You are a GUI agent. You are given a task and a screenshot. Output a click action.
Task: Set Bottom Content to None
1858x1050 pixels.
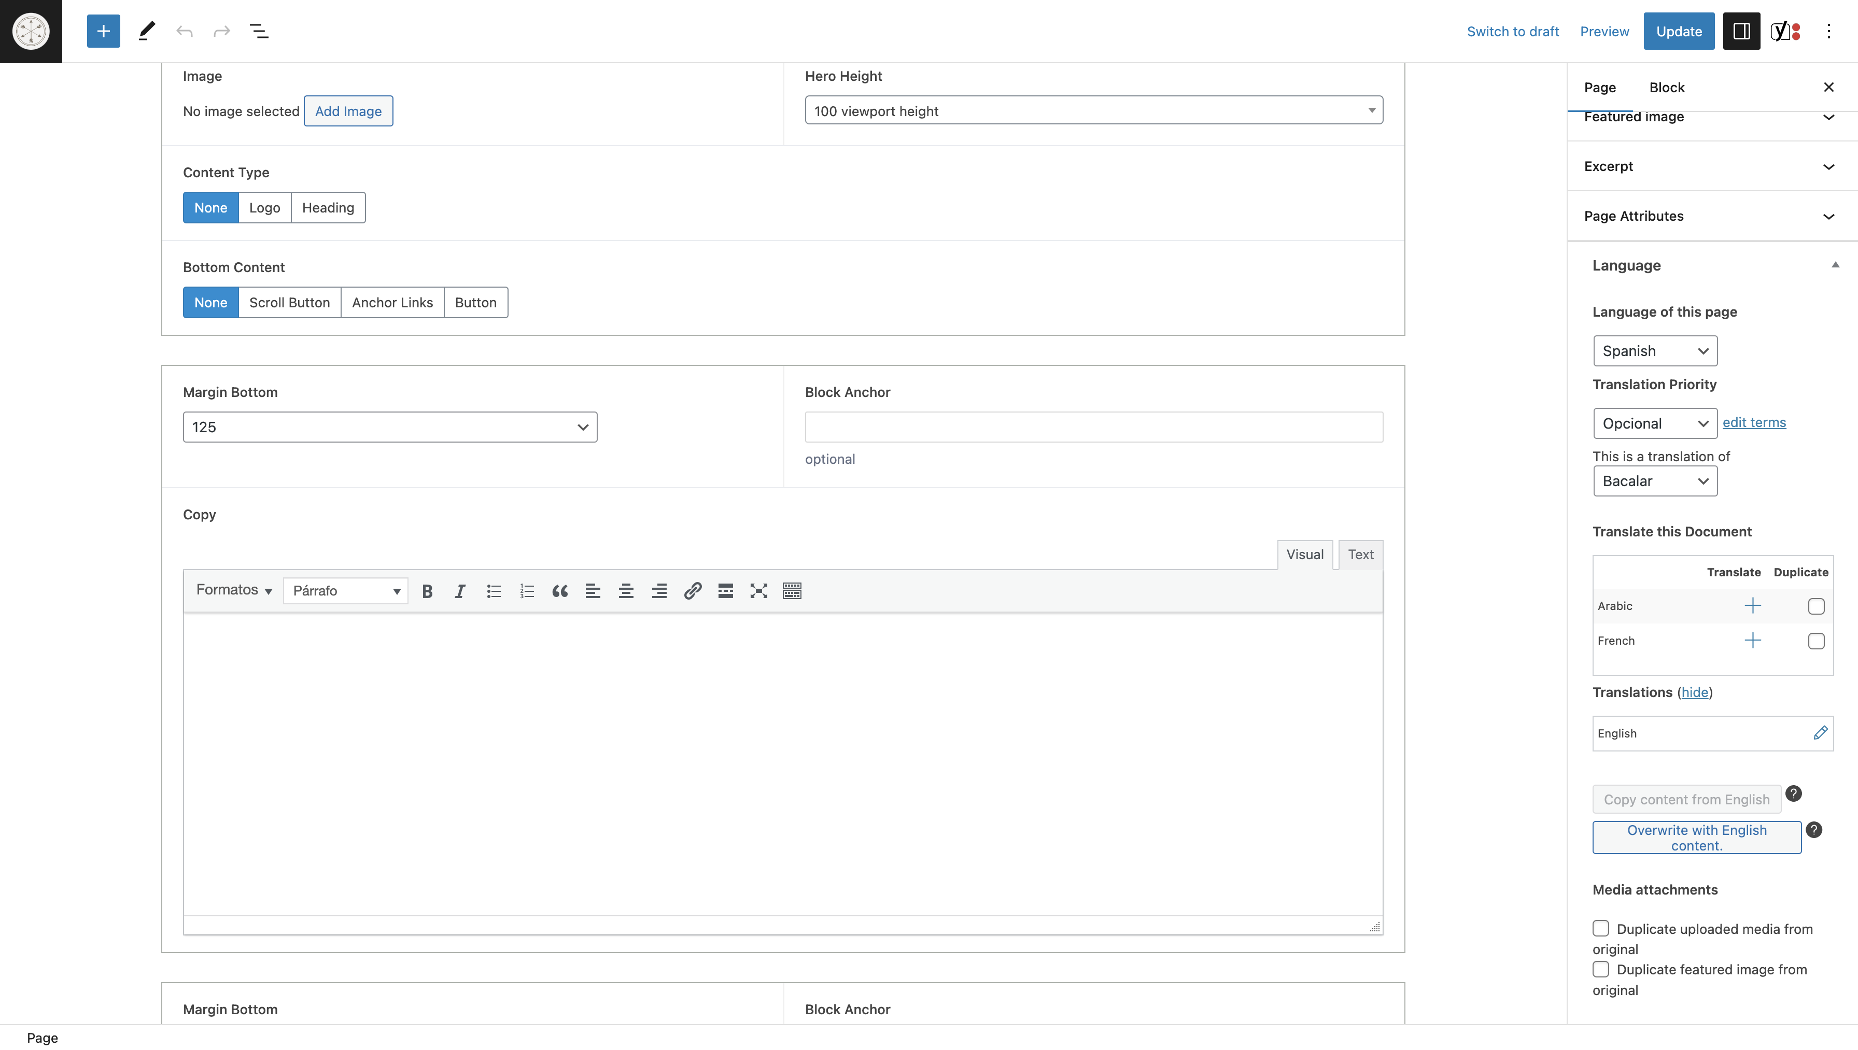(x=210, y=303)
